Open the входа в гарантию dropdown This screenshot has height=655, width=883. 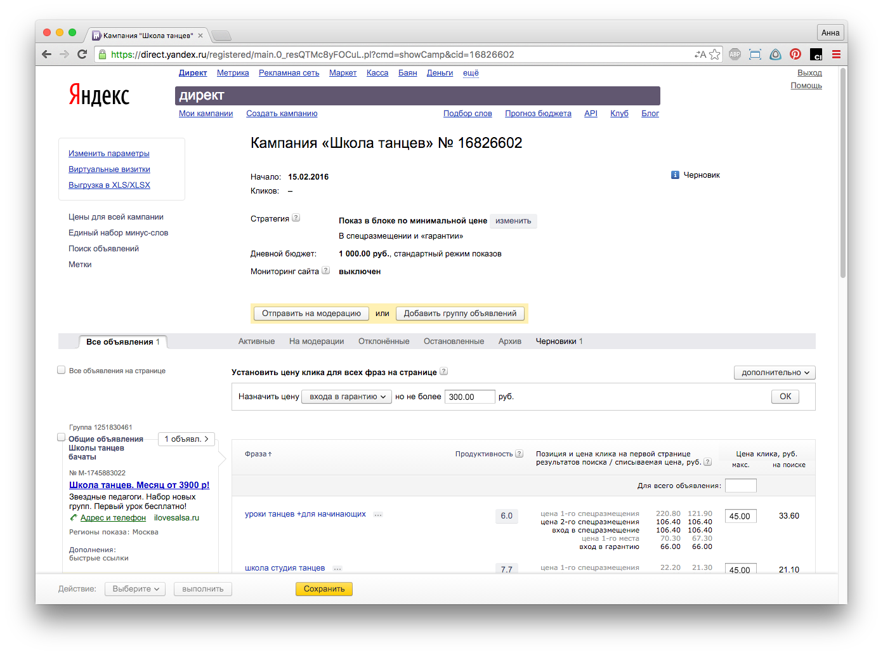click(x=346, y=397)
